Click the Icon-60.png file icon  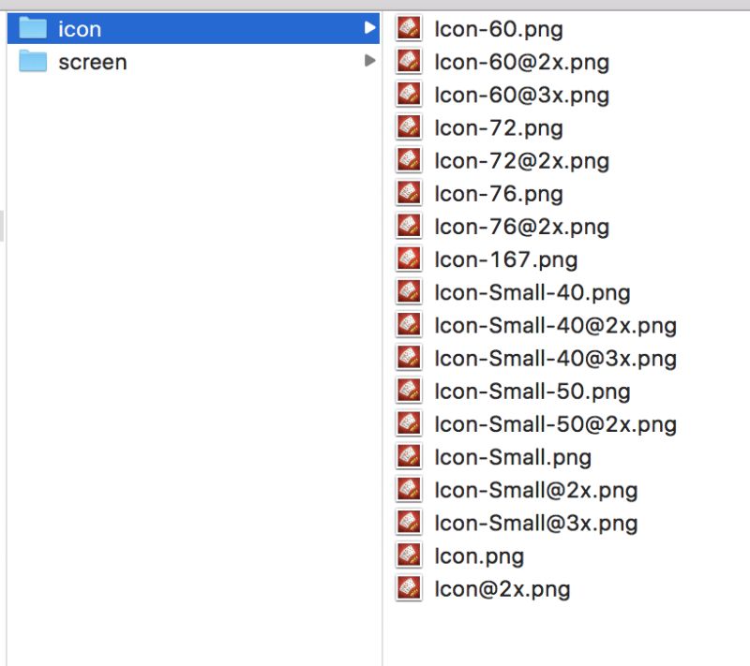408,29
